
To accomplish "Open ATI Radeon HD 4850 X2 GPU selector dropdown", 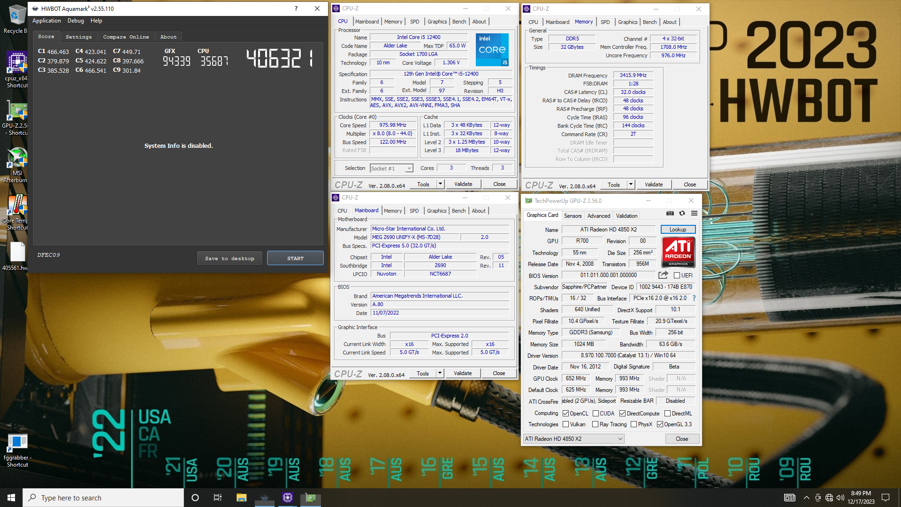I will coord(573,439).
